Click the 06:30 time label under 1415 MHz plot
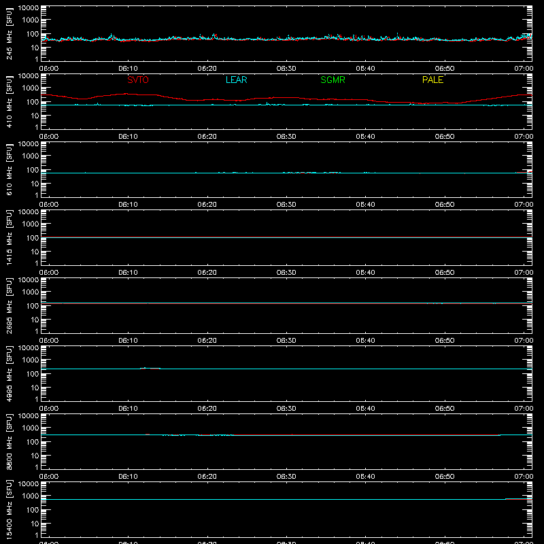 click(286, 273)
